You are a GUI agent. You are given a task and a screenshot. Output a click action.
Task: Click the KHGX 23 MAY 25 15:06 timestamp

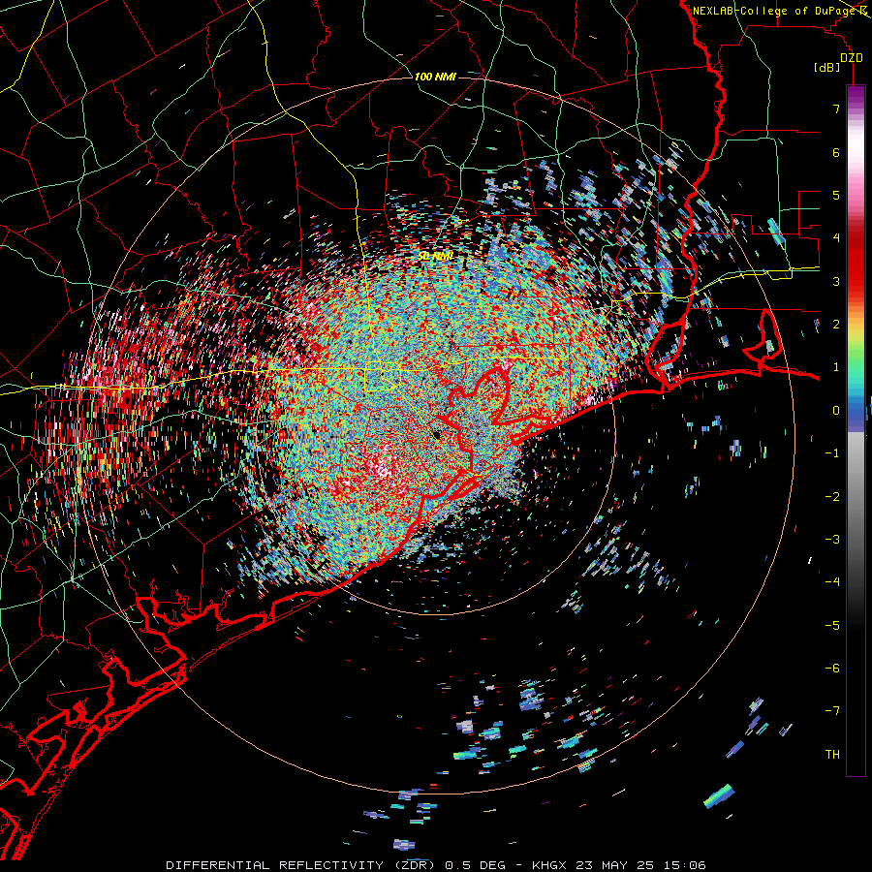click(618, 865)
